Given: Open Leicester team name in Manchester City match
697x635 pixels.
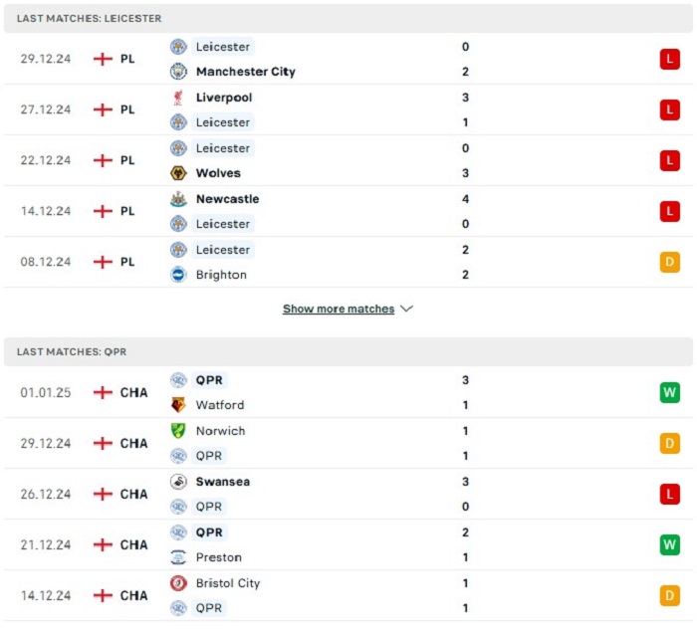Looking at the screenshot, I should [223, 47].
